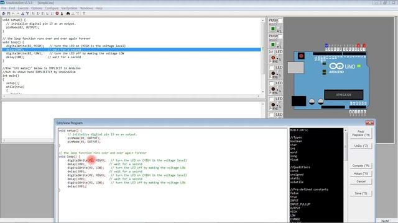The image size is (398, 223).
Task: Click the up arrow of built-ins list scrollbar
Action: (x=346, y=130)
